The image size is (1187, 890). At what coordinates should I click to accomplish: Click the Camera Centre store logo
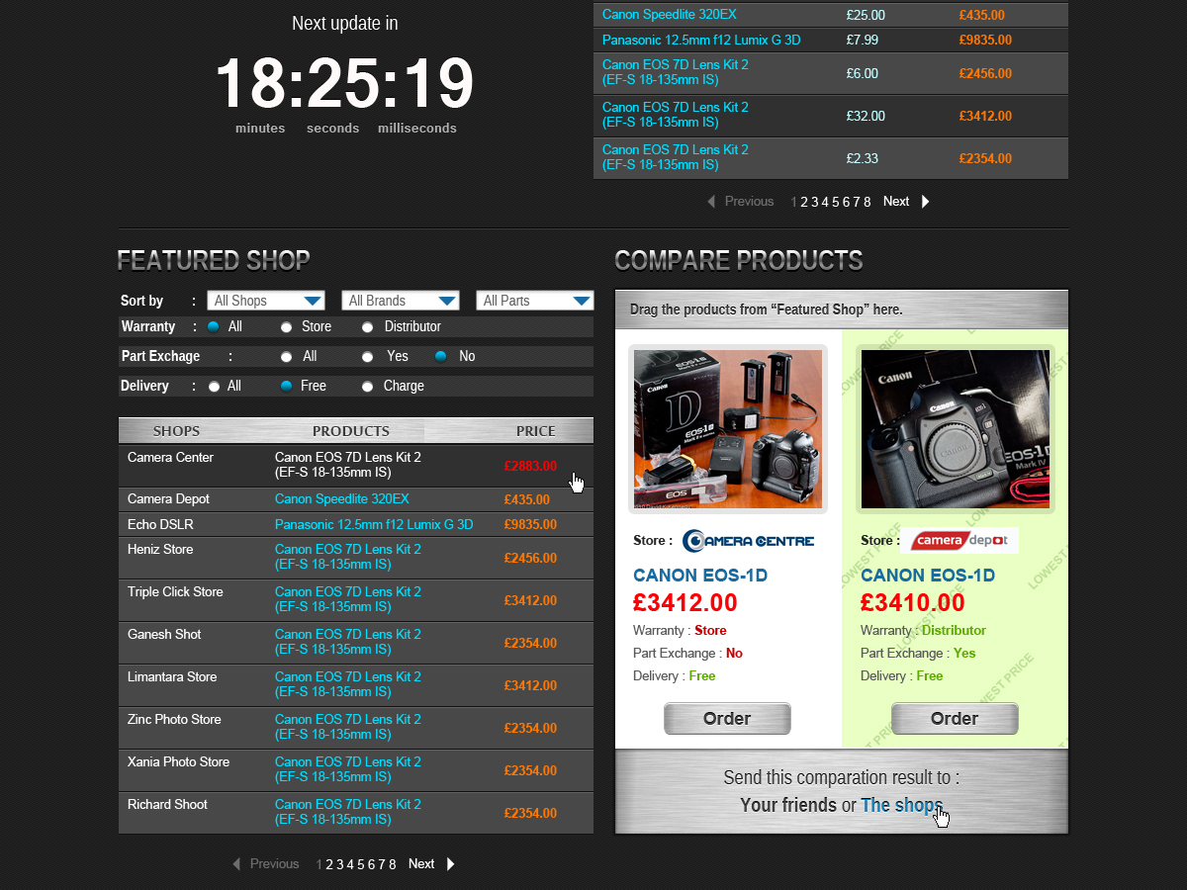click(748, 540)
